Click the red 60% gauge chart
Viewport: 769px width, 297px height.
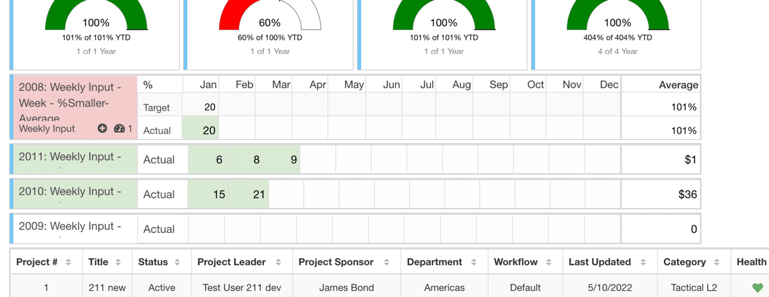[269, 18]
